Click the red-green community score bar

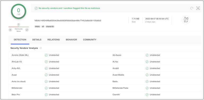[x=19, y=27]
